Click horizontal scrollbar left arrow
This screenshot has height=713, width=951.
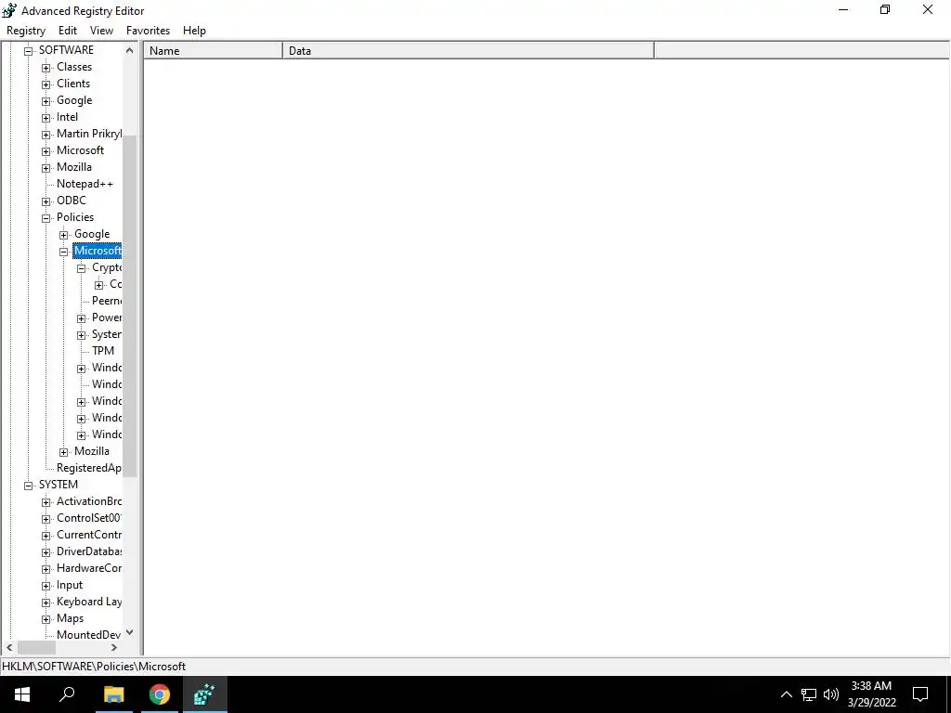[x=9, y=647]
